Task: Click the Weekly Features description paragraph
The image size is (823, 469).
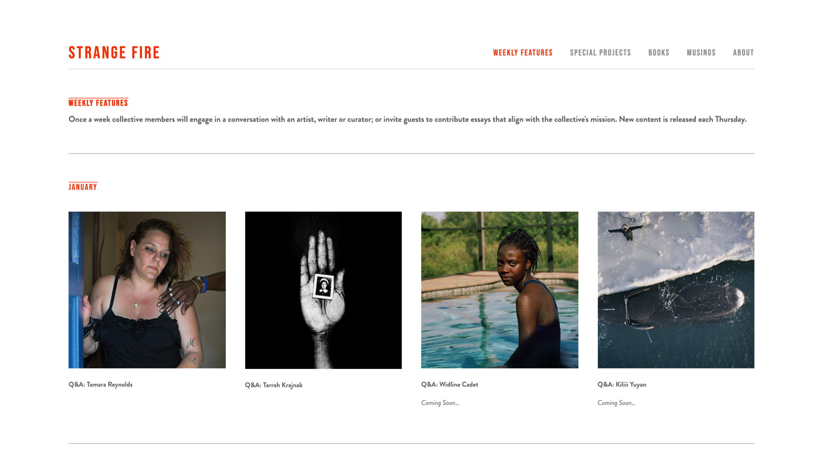Action: (x=407, y=119)
